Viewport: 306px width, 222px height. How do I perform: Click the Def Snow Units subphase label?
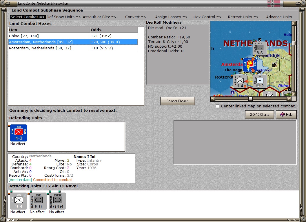click(x=64, y=17)
